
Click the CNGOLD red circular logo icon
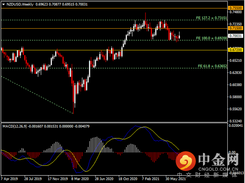click(186, 161)
